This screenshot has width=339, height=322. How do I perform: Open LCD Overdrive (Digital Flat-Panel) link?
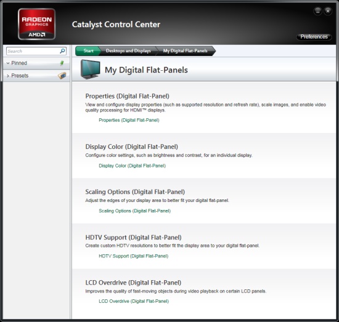click(x=134, y=301)
